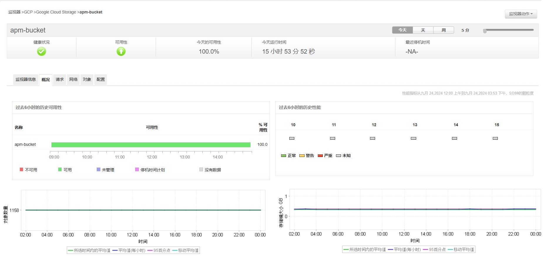Click hour 10 performance status box
Image resolution: width=546 pixels, height=258 pixels.
pyautogui.click(x=292, y=138)
